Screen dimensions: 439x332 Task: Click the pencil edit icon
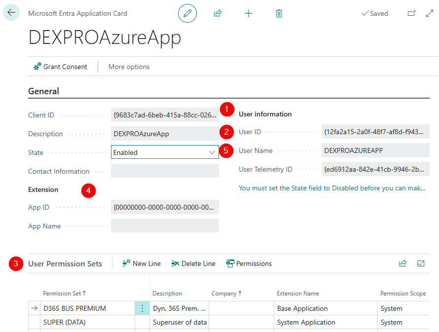click(187, 13)
